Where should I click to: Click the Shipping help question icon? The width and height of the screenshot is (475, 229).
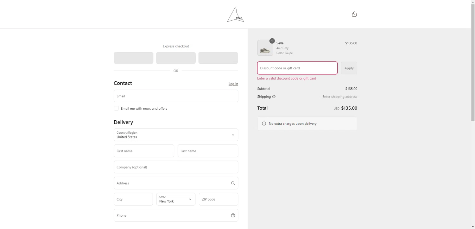(274, 97)
